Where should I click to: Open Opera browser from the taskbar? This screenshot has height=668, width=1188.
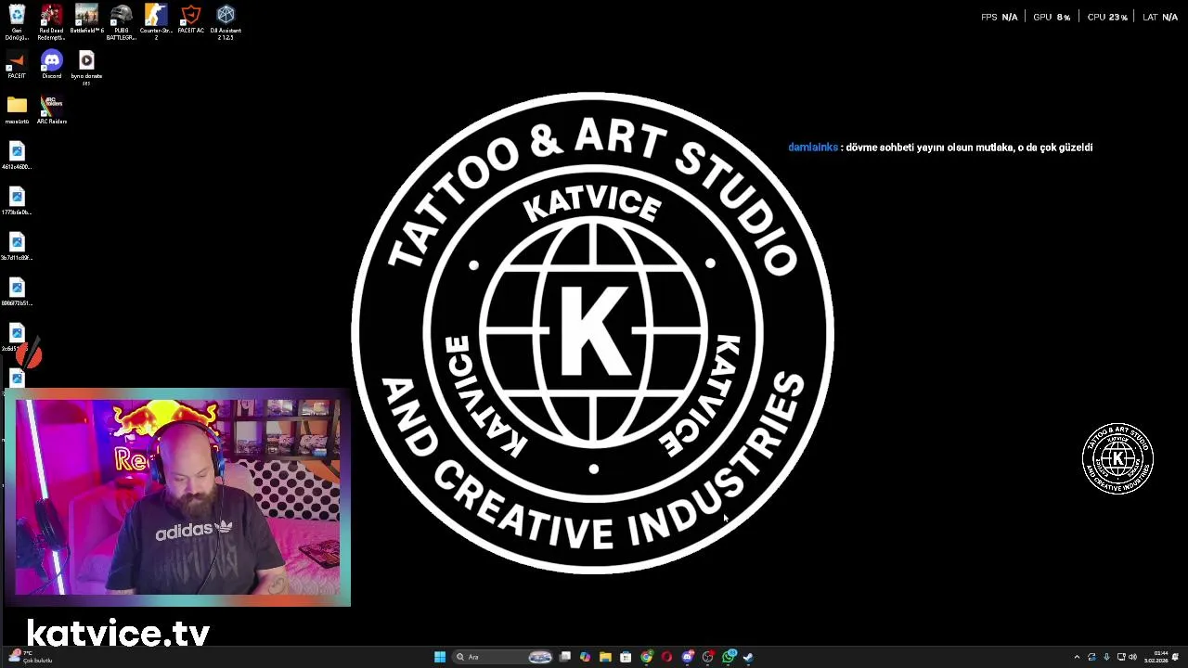[x=666, y=657]
